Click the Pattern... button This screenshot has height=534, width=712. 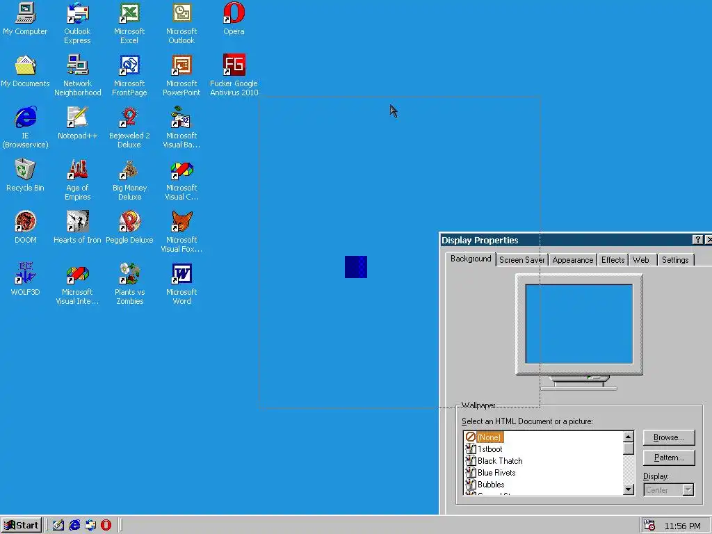669,458
